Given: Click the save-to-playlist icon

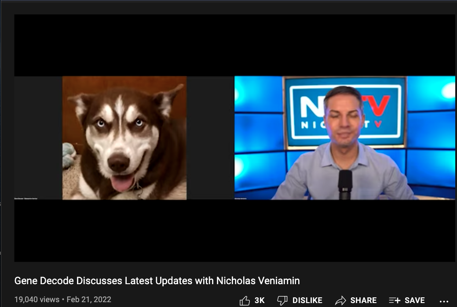Looking at the screenshot, I should pyautogui.click(x=395, y=300).
